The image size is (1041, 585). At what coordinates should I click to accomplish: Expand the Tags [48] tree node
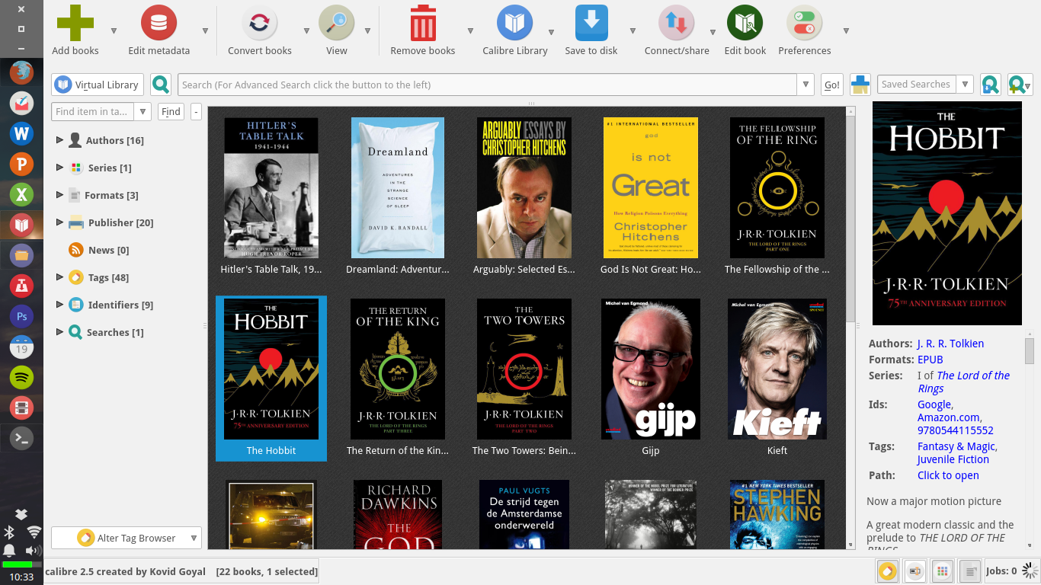tap(59, 277)
